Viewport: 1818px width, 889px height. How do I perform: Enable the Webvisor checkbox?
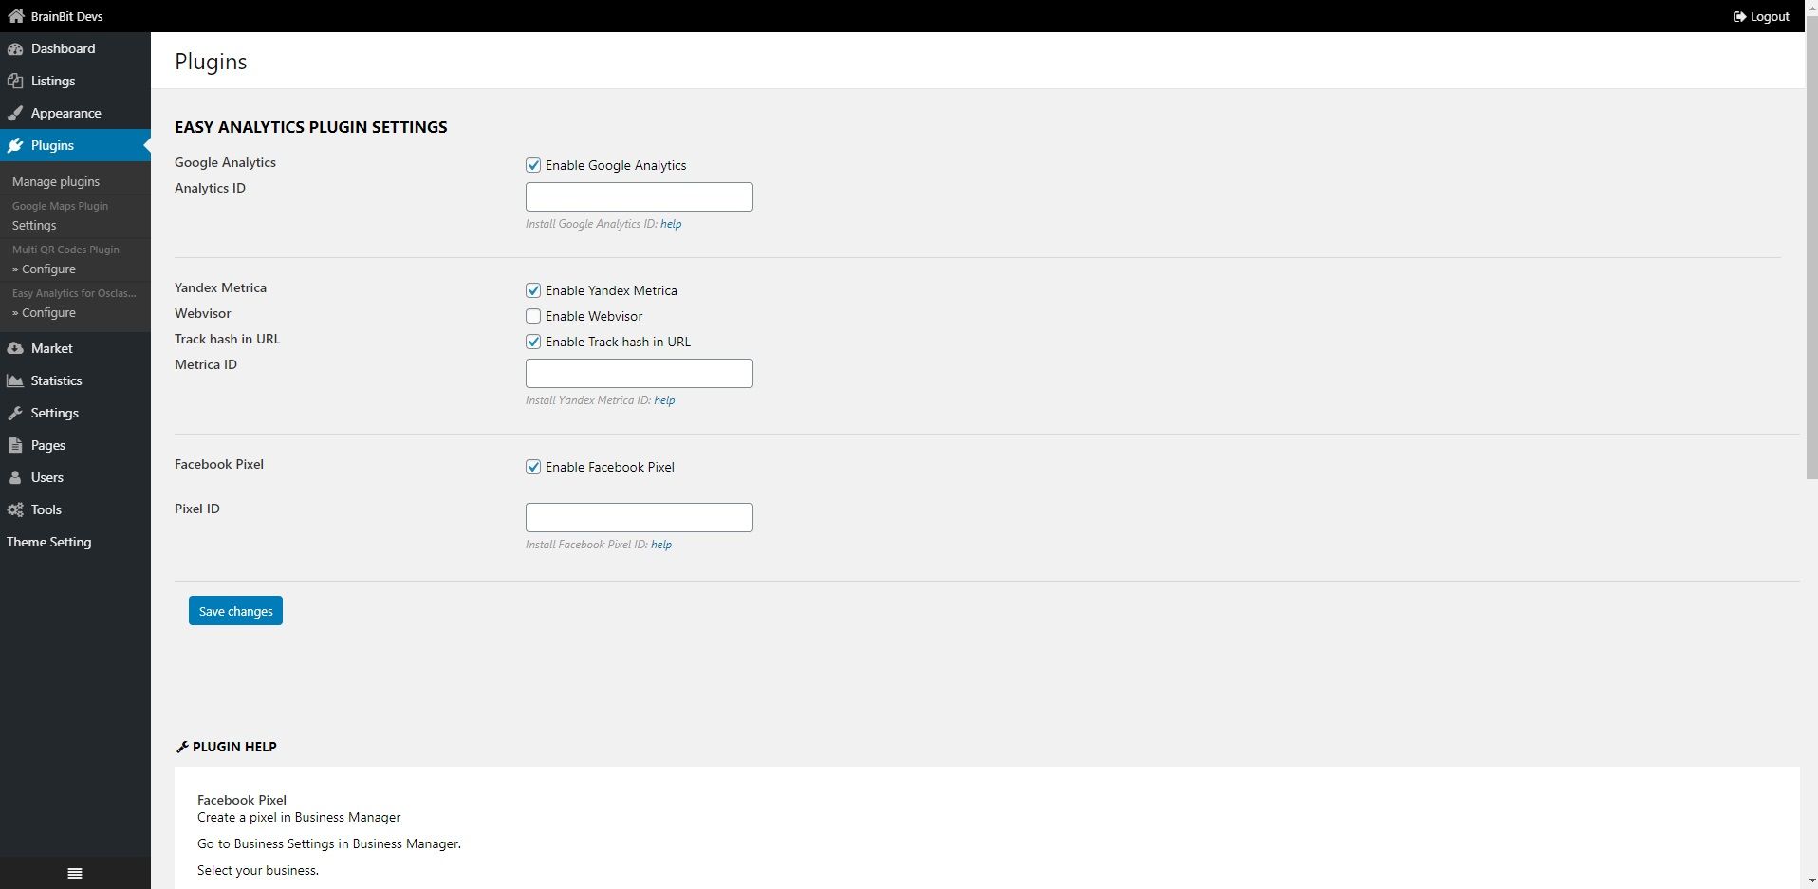click(533, 315)
